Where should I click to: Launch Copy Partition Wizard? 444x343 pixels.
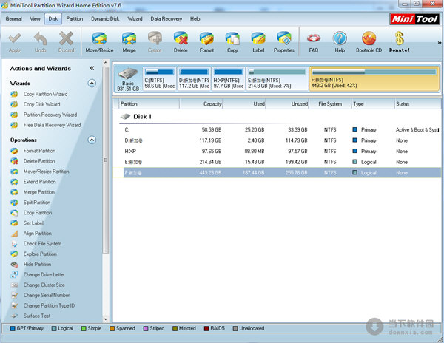tap(45, 94)
